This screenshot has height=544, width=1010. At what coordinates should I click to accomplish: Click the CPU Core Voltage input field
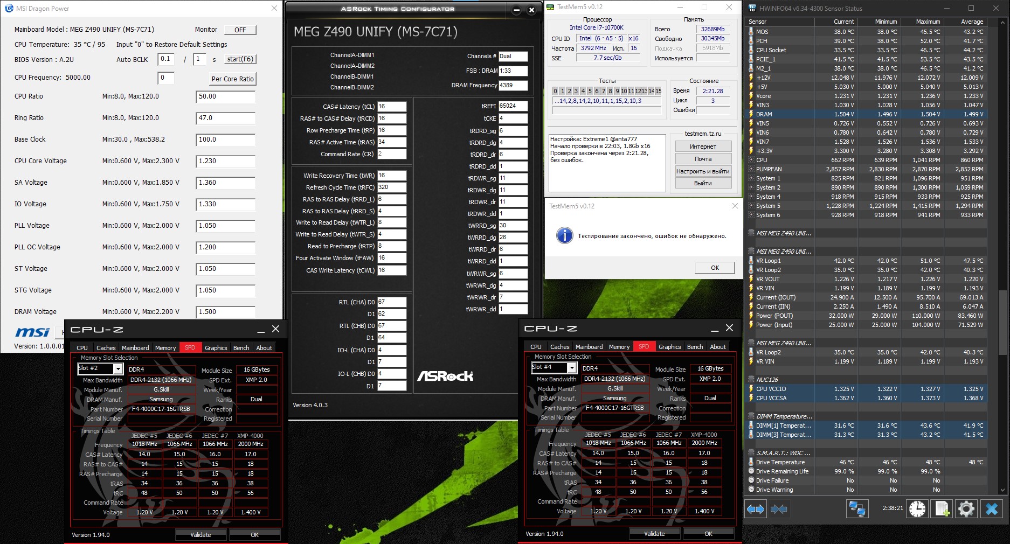point(225,162)
